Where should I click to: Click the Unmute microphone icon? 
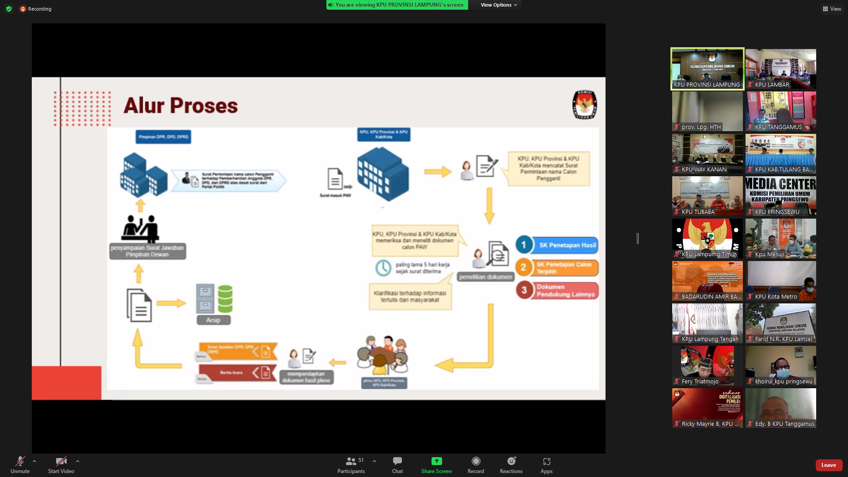20,461
